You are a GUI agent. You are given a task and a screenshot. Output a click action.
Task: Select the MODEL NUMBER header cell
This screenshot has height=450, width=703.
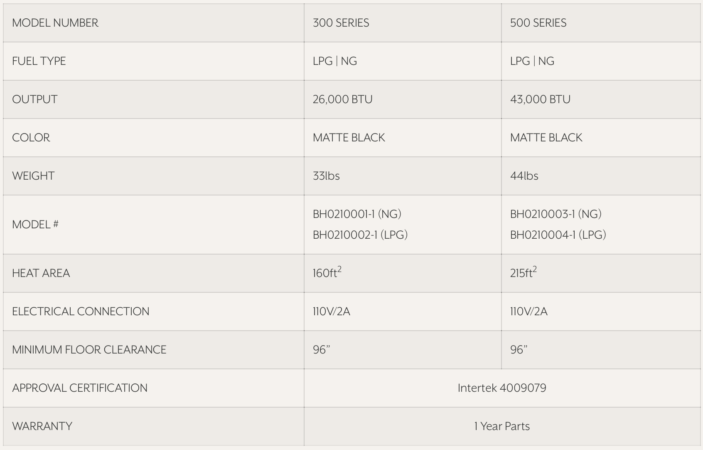coord(55,23)
